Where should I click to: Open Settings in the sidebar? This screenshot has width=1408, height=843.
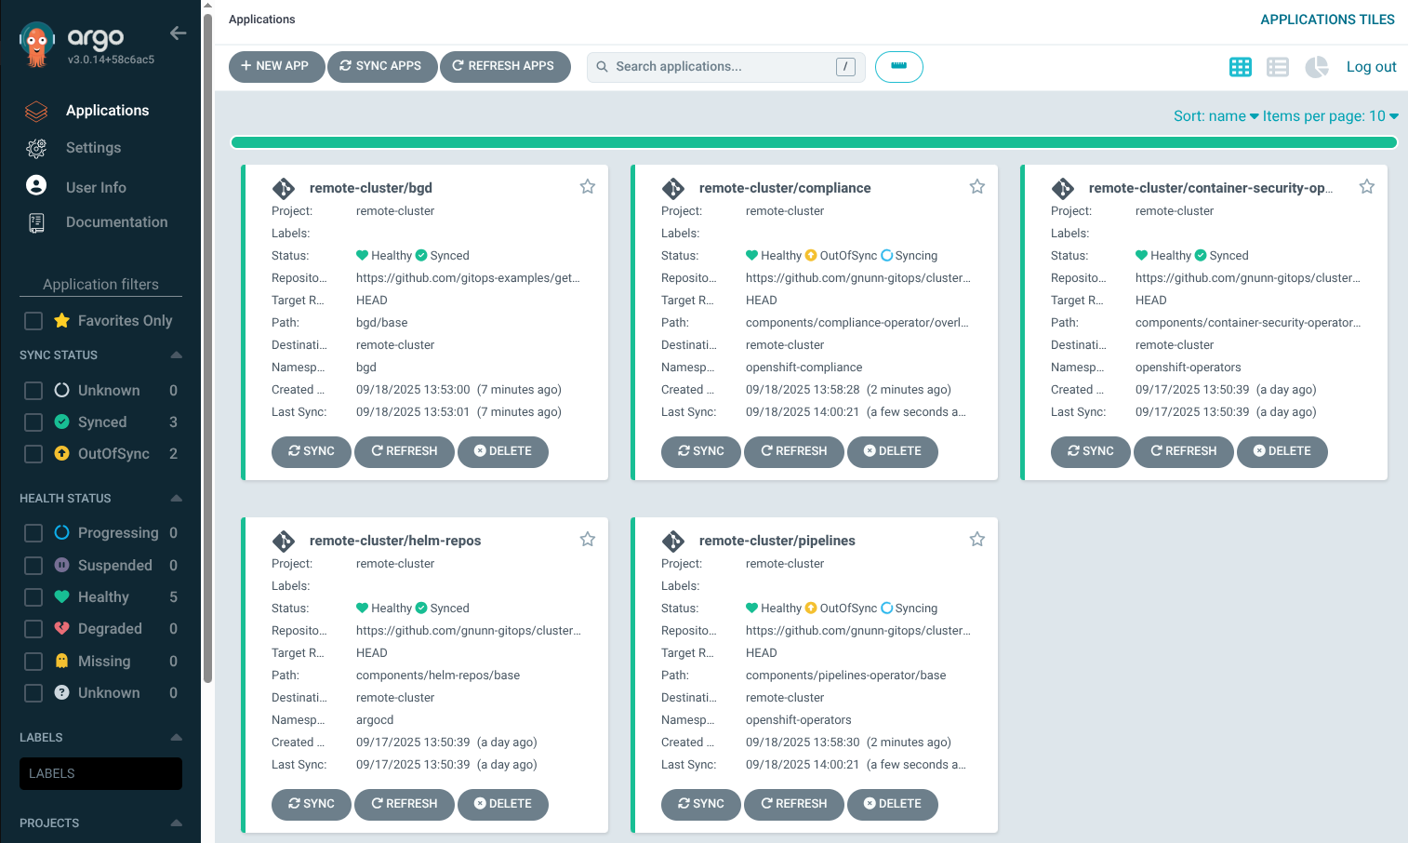pos(93,148)
